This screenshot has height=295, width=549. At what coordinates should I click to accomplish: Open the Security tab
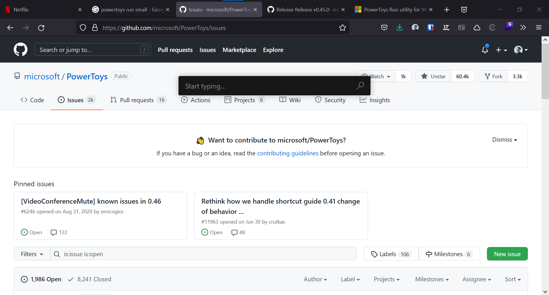[x=330, y=100]
